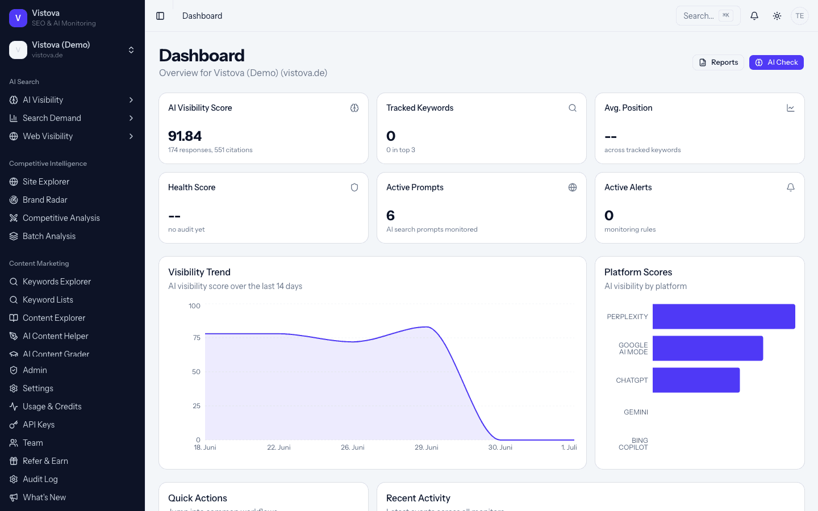Click the Reports button
This screenshot has height=511, width=818.
[718, 62]
